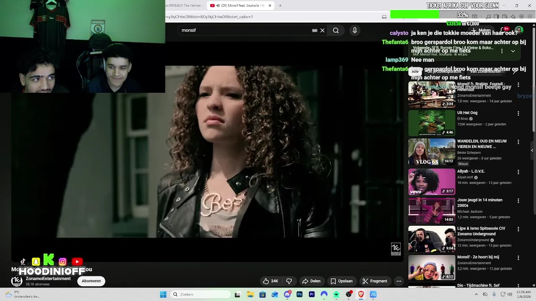Open the weather widget on taskbar

[22, 294]
